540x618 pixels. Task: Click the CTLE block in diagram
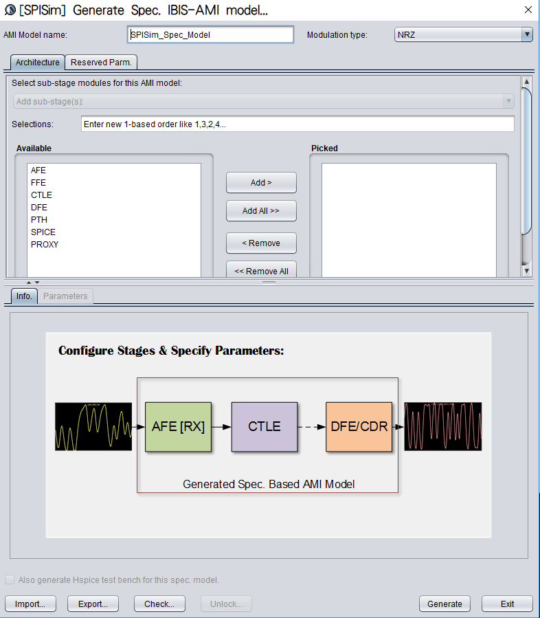click(x=265, y=426)
